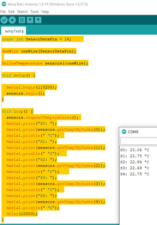This screenshot has width=157, height=225.
Task: Click the COM3 window title text
Action: pos(133,132)
